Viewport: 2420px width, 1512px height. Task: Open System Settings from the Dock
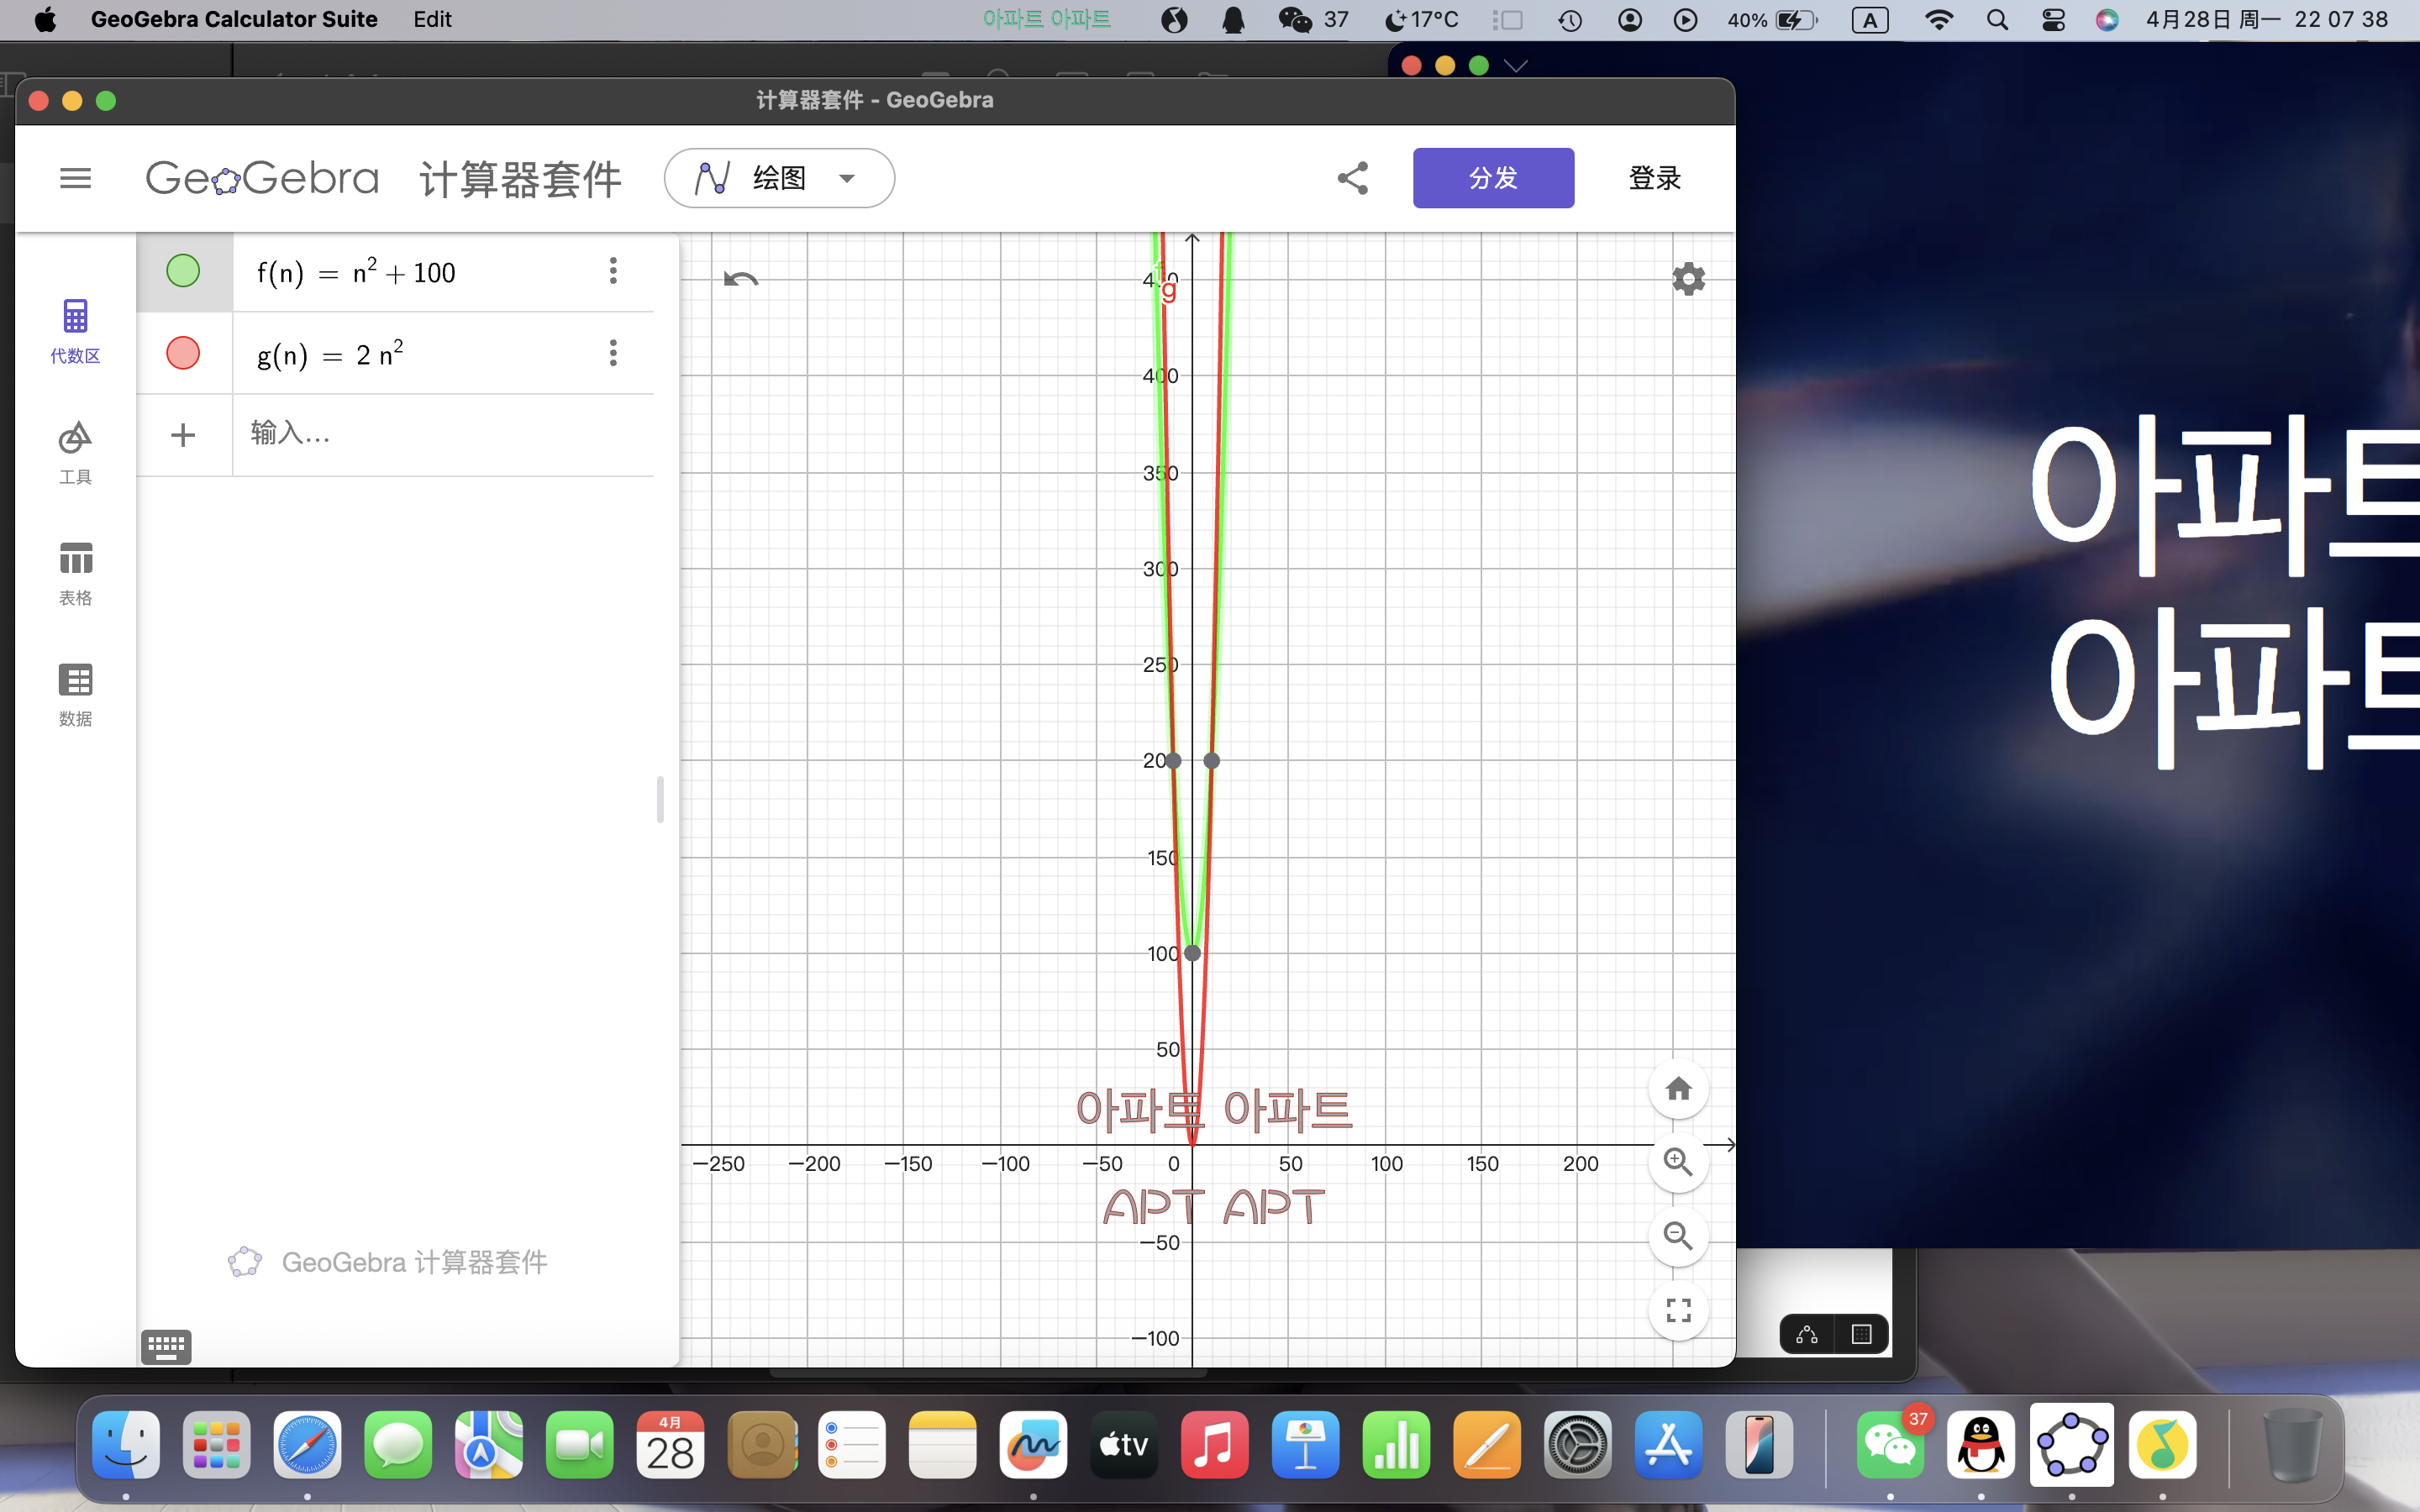[x=1578, y=1445]
